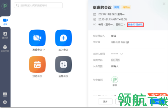Viewport: 168px width, 108px height.
Task: Open settings gear in sidebar
Action: click(5, 102)
